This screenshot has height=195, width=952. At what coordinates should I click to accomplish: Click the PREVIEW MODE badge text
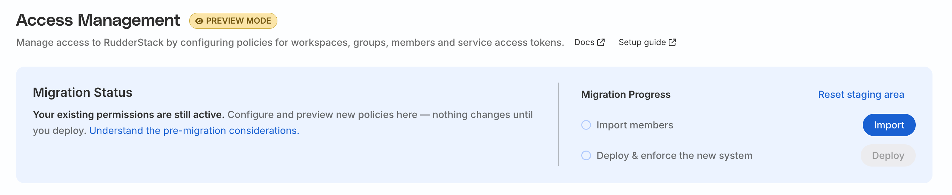click(x=238, y=21)
